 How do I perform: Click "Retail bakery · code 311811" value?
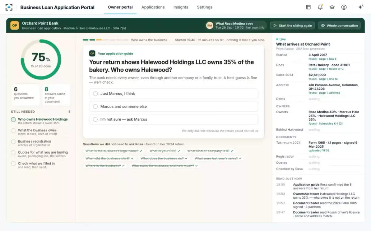pyautogui.click(x=329, y=65)
